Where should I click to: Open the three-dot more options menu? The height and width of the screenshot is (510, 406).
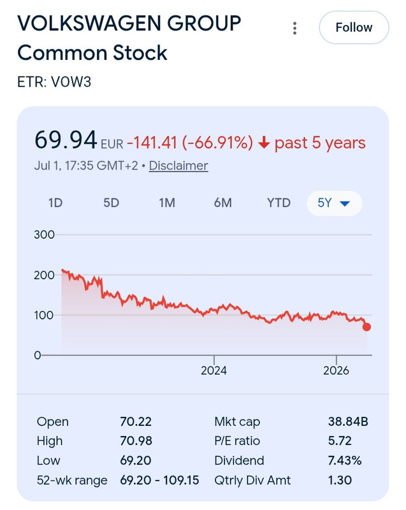tap(294, 28)
